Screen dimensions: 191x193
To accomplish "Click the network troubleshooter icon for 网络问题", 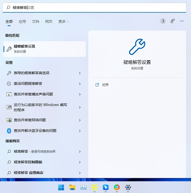I will [x=9, y=120].
